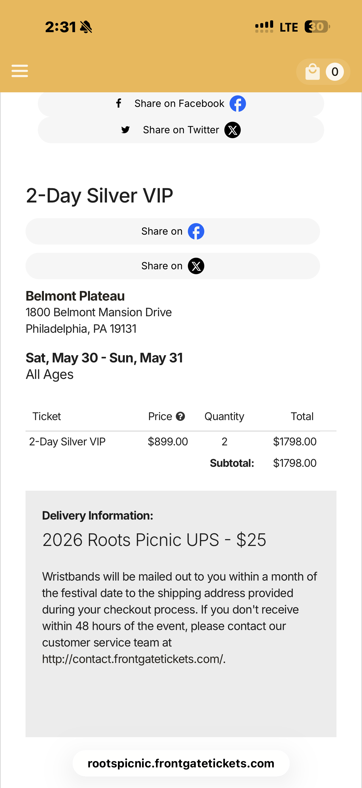Screen dimensions: 362x788
Task: Click blue Facebook logo beside "Share on Facebook"
Action: 237,103
